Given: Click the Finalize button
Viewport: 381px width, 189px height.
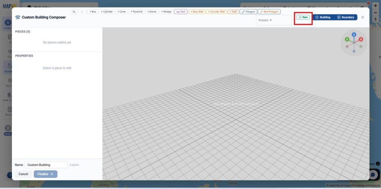Looking at the screenshot, I should click(x=45, y=174).
